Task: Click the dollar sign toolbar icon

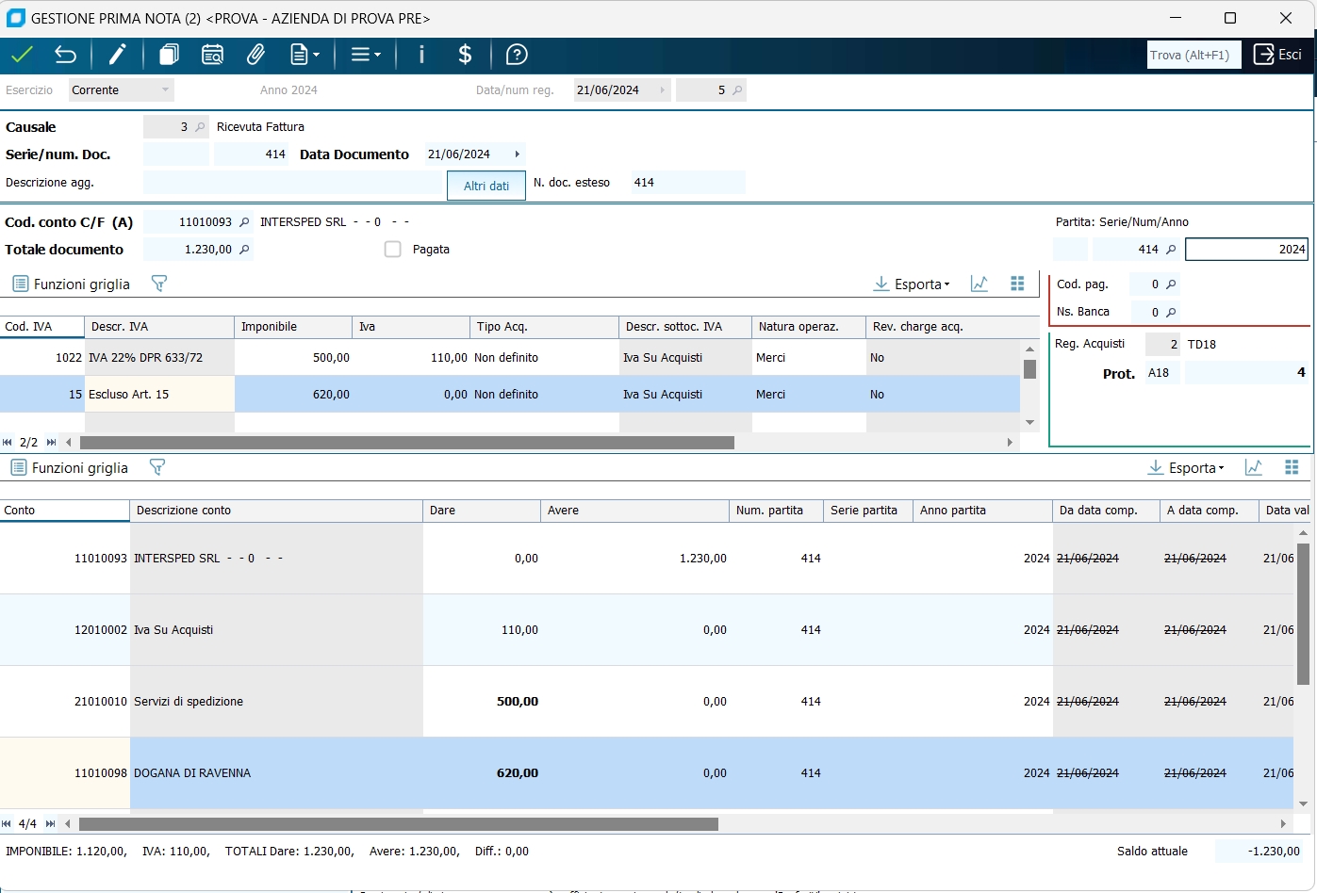Action: 465,55
